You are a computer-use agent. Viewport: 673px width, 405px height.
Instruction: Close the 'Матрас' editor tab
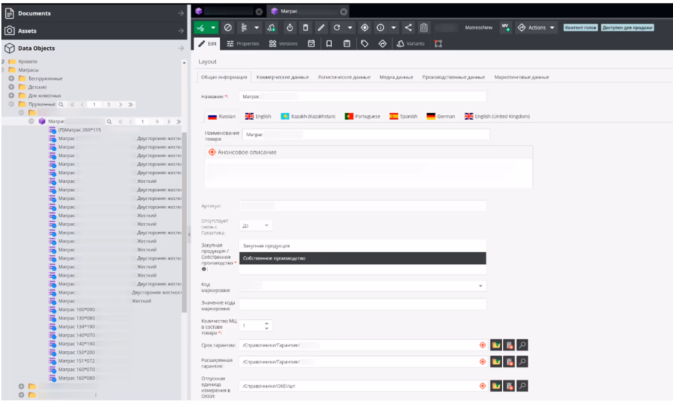[x=343, y=11]
